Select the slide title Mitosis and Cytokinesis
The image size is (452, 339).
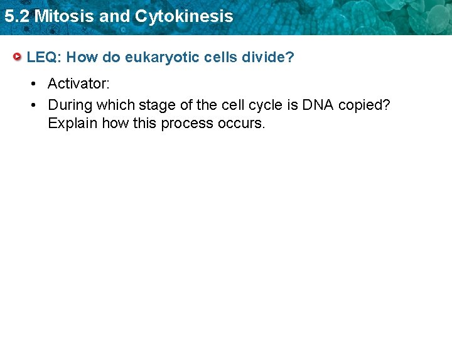[118, 16]
